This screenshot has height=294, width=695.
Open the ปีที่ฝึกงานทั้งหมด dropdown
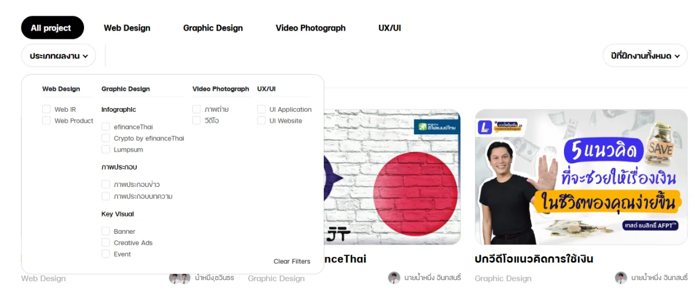click(645, 56)
